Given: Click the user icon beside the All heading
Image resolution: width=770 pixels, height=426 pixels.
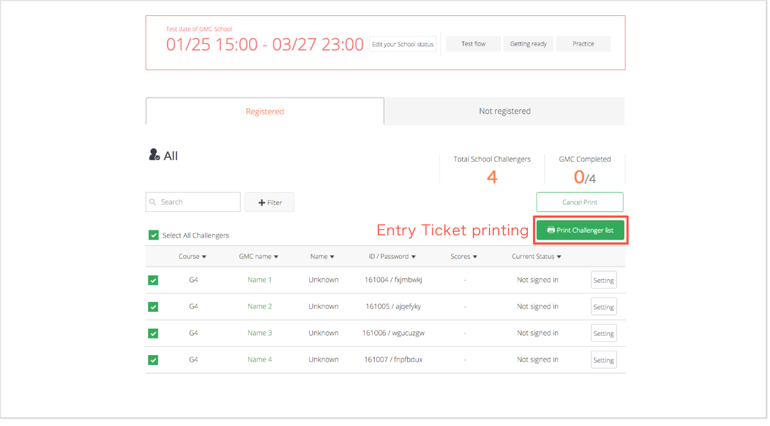Looking at the screenshot, I should (x=155, y=155).
